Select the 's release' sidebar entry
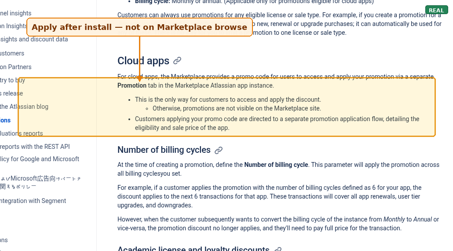 click(11, 93)
